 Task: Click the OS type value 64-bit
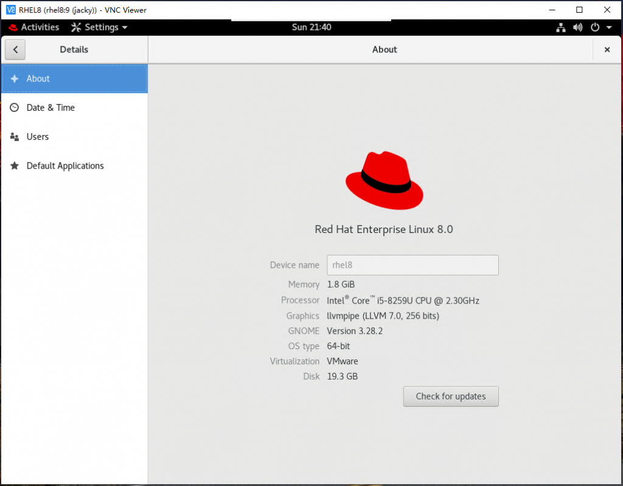coord(338,346)
